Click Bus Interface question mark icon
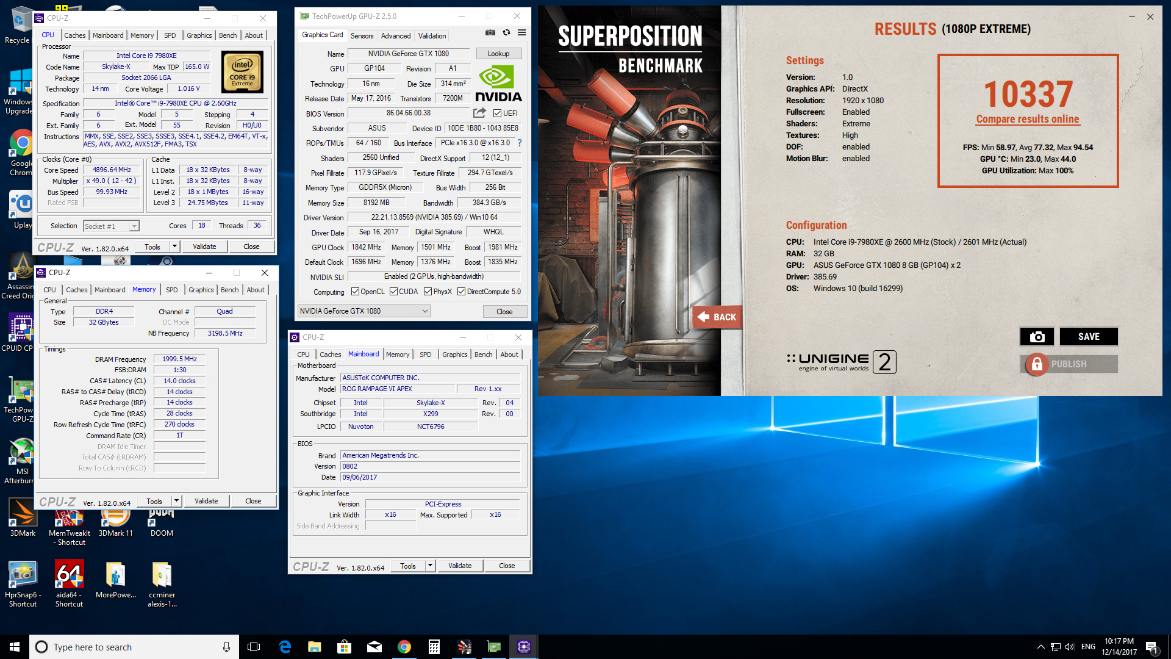The width and height of the screenshot is (1171, 659). tap(520, 143)
